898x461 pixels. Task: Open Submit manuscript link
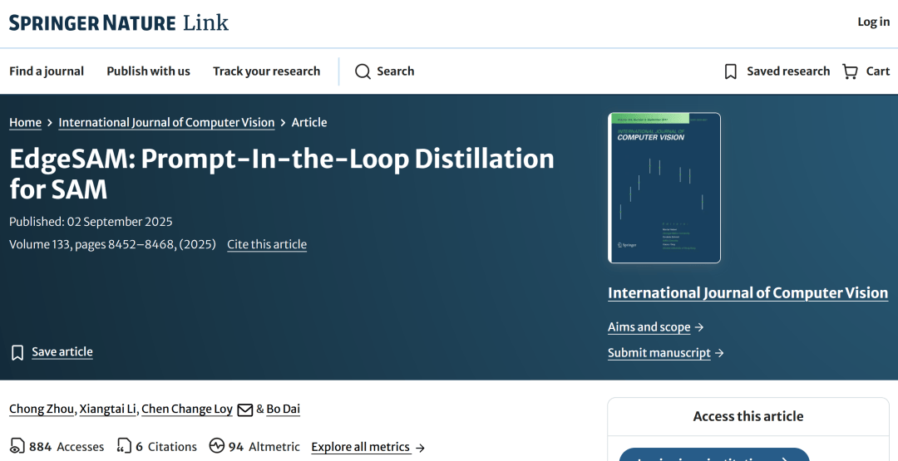coord(659,353)
